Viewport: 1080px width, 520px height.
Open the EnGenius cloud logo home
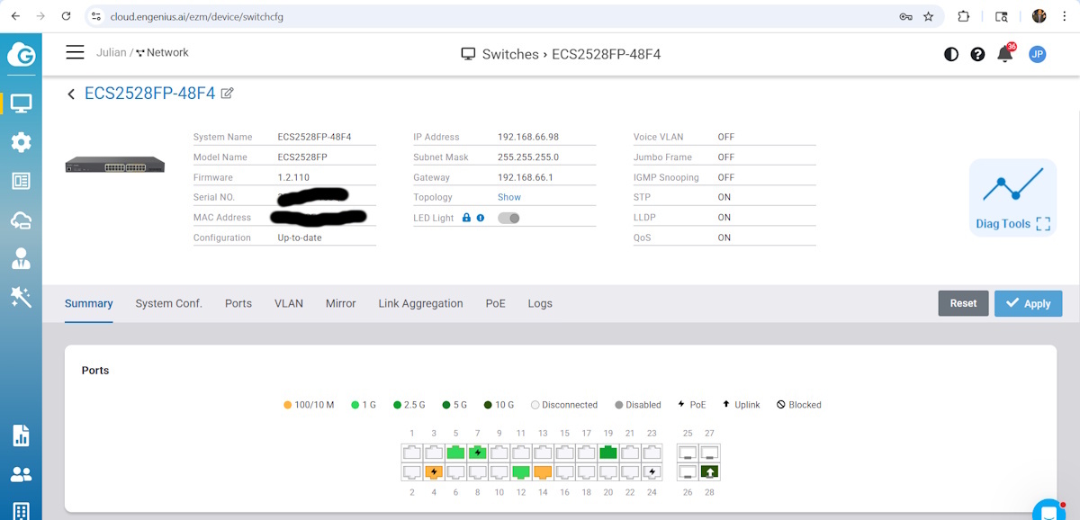click(x=21, y=55)
